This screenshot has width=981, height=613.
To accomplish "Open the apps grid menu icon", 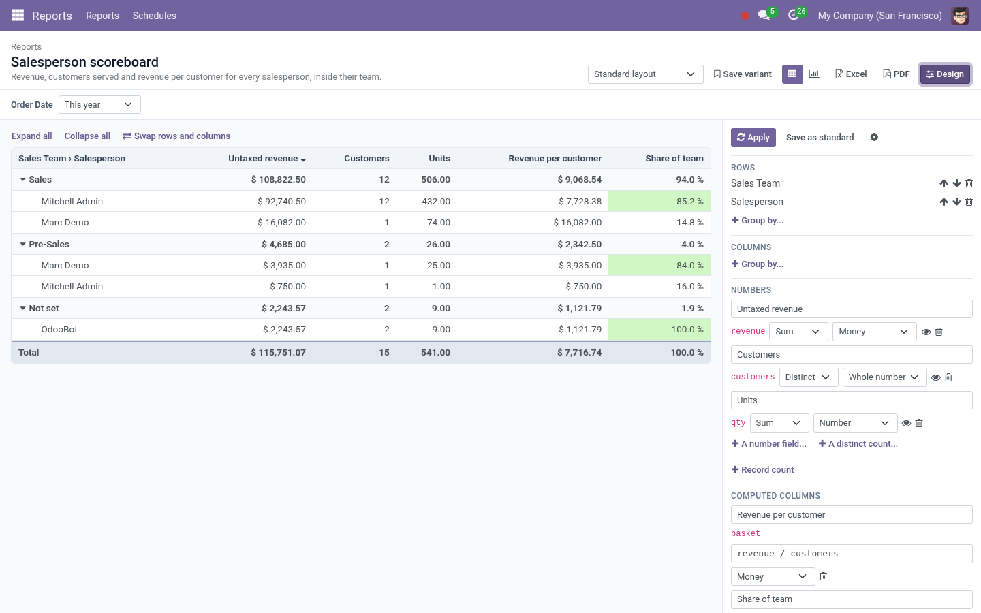I will point(18,15).
